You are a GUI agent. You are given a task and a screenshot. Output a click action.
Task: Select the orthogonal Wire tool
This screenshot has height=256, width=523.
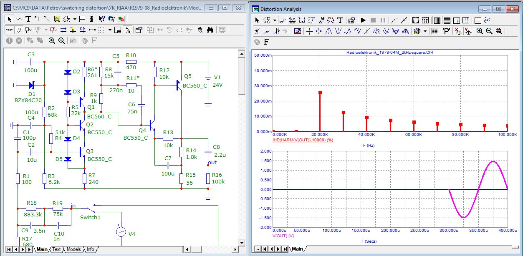click(38, 19)
